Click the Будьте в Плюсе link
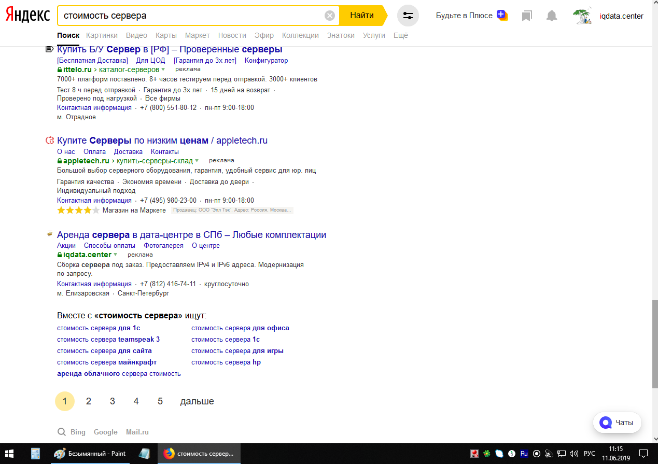 pos(464,16)
